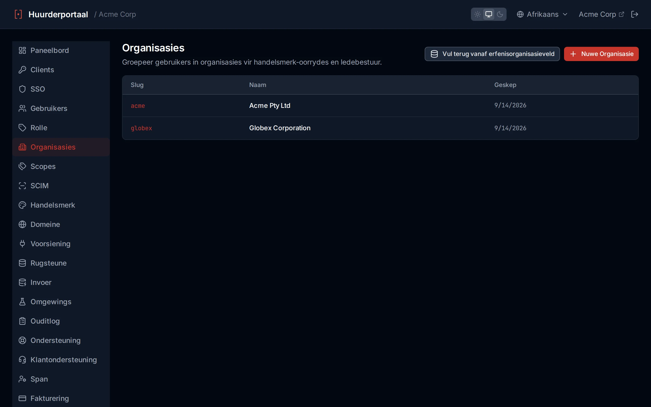Open the Afrikaans language dropdown
651x407 pixels.
[542, 14]
